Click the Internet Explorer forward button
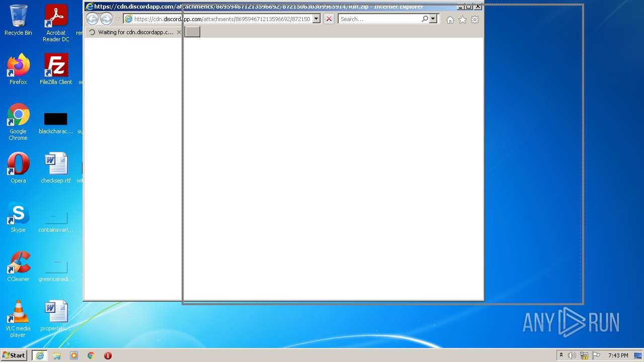 (106, 19)
